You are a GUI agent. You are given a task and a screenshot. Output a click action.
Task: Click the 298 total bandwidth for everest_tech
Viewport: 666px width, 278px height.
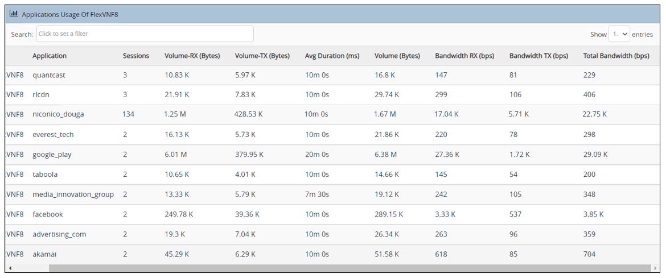point(589,135)
